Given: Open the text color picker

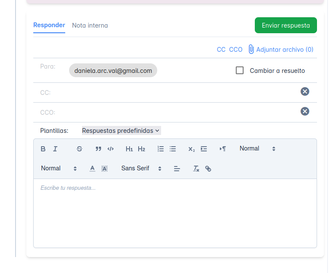Looking at the screenshot, I should 92,169.
